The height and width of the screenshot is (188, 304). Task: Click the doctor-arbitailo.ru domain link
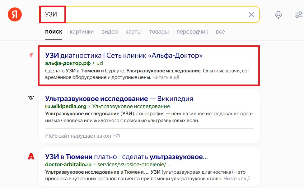[68, 165]
